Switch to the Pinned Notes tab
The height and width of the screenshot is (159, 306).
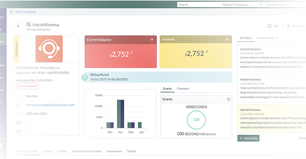(266, 38)
